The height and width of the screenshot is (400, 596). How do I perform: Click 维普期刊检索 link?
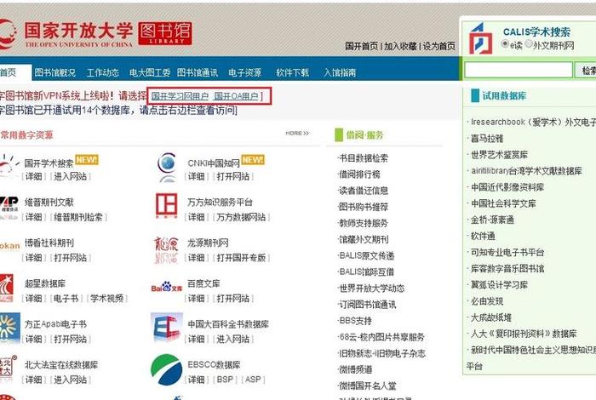pos(78,217)
